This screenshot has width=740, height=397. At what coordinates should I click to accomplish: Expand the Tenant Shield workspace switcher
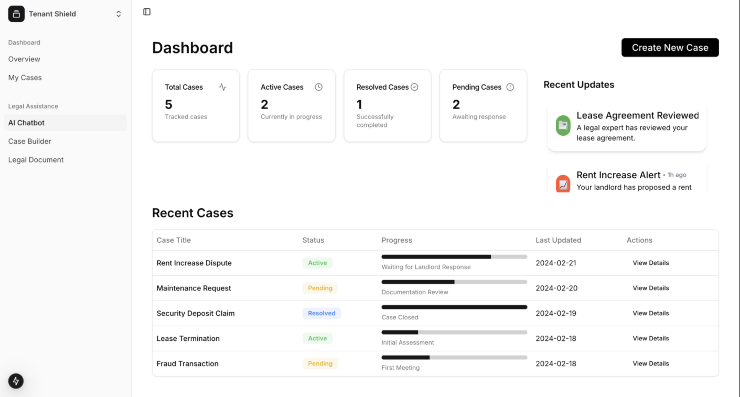tap(118, 14)
